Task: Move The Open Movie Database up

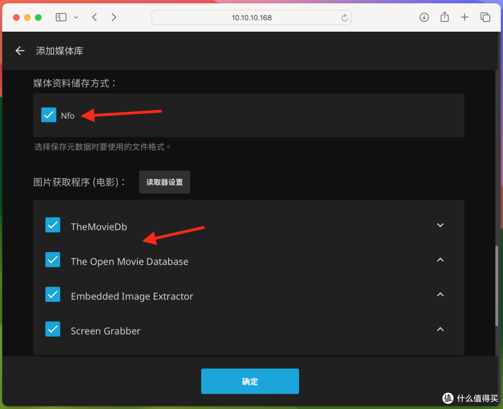Action: (x=441, y=260)
